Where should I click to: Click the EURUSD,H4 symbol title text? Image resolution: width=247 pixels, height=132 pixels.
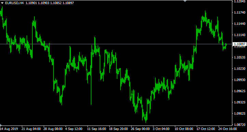click(14, 3)
